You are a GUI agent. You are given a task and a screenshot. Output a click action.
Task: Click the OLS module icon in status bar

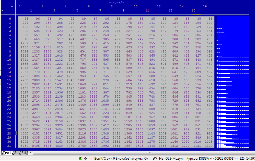tap(155, 159)
